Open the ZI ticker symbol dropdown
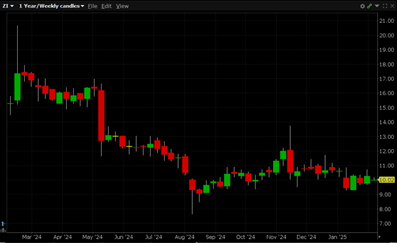This screenshot has width=397, height=243. tap(8, 6)
